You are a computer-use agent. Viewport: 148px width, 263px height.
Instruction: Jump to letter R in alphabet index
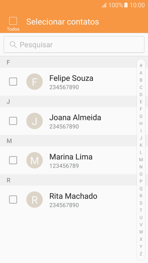click(x=141, y=196)
